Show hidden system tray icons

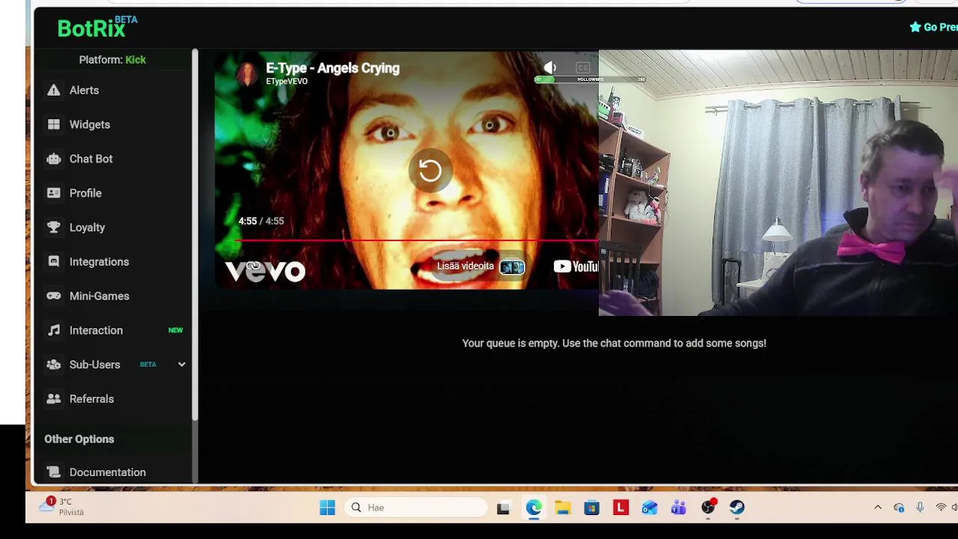[x=878, y=508]
